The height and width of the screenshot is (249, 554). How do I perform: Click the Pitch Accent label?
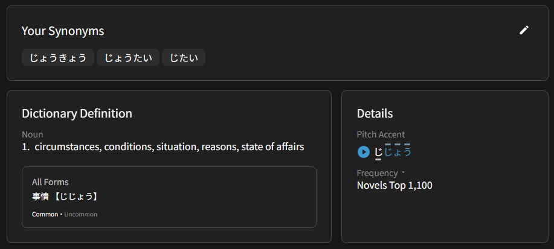(381, 134)
